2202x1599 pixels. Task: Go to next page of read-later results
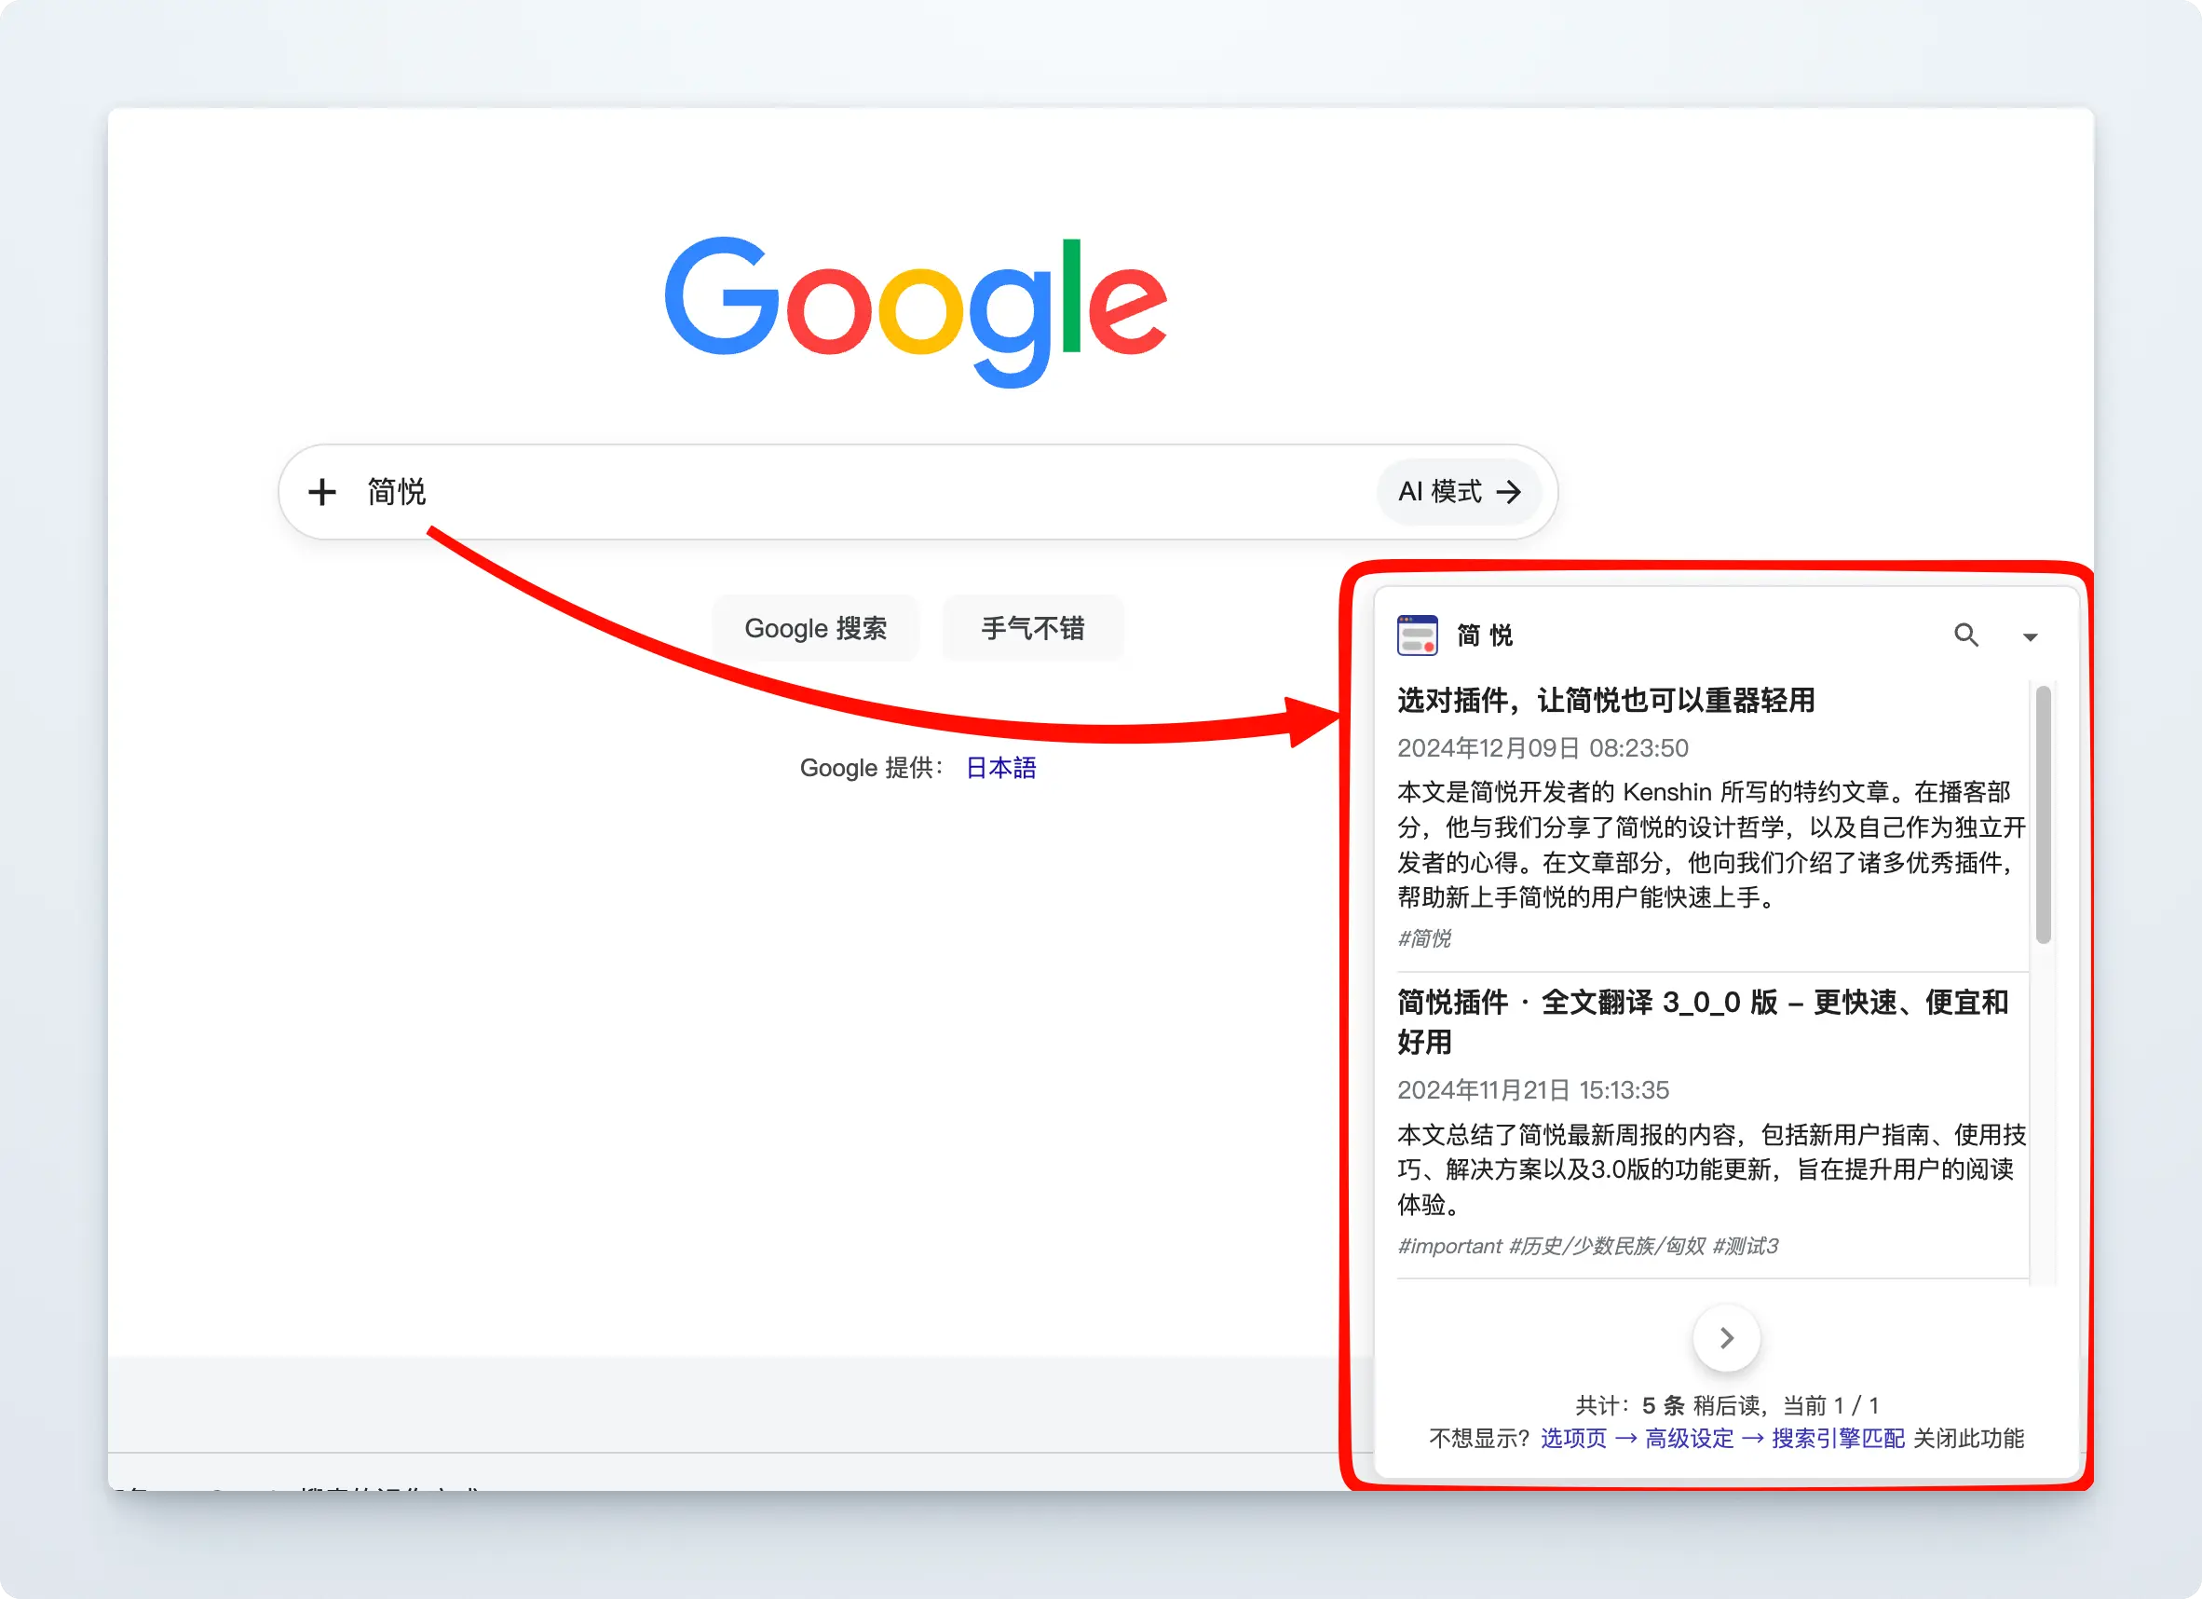1726,1339
